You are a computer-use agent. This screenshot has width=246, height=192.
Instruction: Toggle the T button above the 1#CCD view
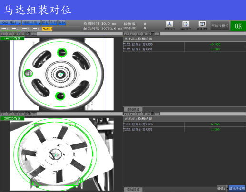click(34, 34)
